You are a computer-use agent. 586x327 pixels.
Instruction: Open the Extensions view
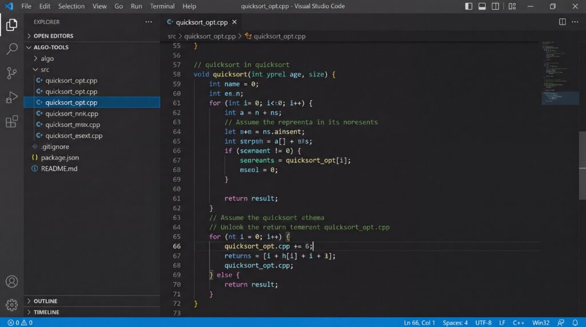pyautogui.click(x=11, y=121)
